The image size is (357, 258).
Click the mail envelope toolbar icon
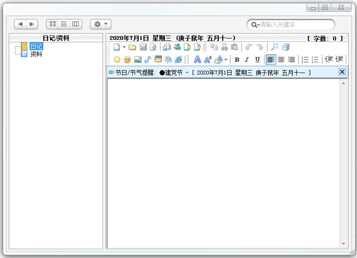[x=167, y=47]
